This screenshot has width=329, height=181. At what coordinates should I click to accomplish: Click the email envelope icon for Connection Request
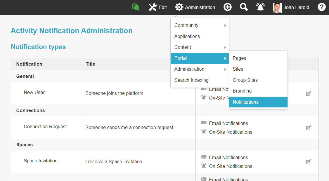(204, 123)
